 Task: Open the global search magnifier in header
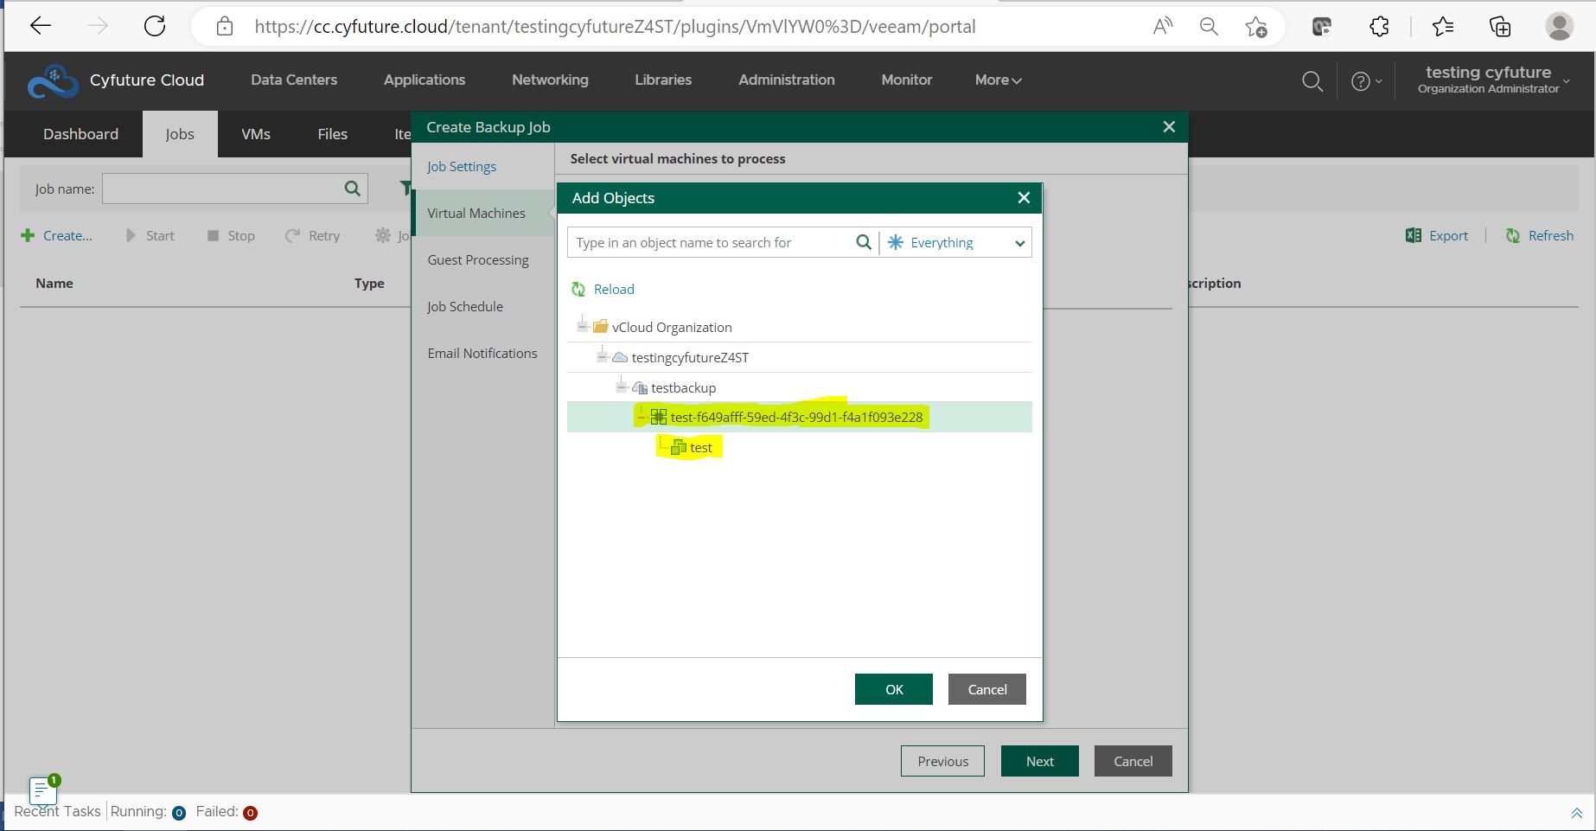[1312, 81]
